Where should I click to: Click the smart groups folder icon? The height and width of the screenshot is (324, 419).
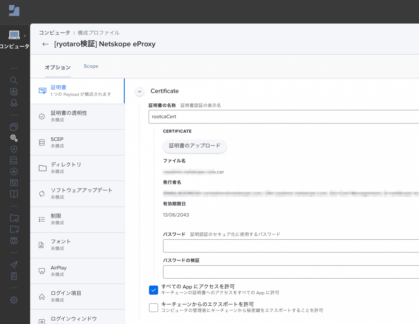[x=14, y=218]
